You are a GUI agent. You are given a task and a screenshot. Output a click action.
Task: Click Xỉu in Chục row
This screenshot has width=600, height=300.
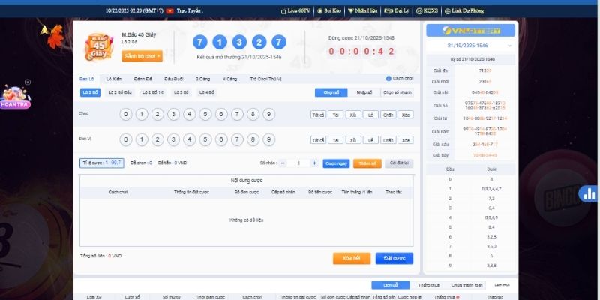353,115
